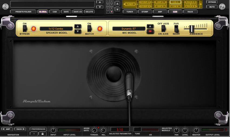This screenshot has width=230, height=137.
Task: Select CAB B block in signal chain
Action: pos(175,6)
